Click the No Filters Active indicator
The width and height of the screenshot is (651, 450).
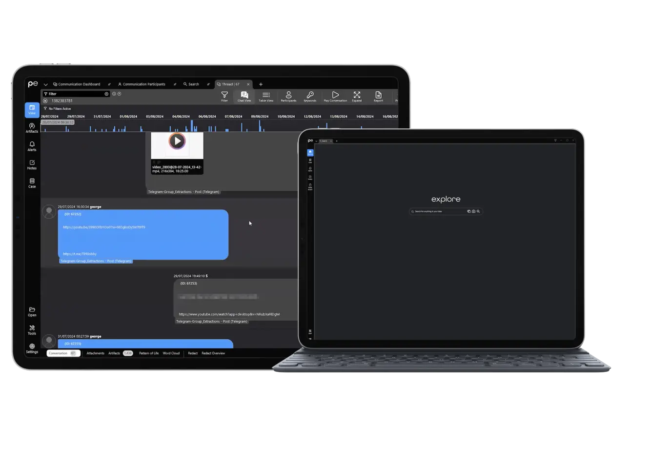point(59,109)
